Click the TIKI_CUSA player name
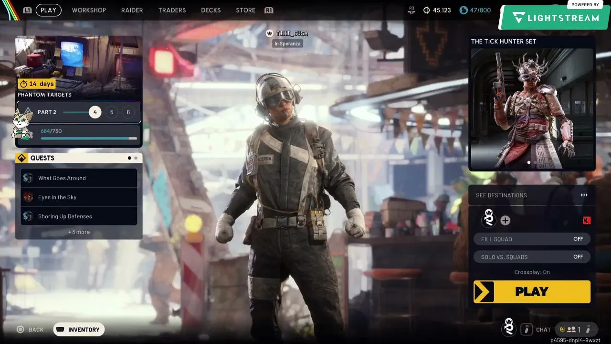Image resolution: width=611 pixels, height=344 pixels. (x=292, y=33)
